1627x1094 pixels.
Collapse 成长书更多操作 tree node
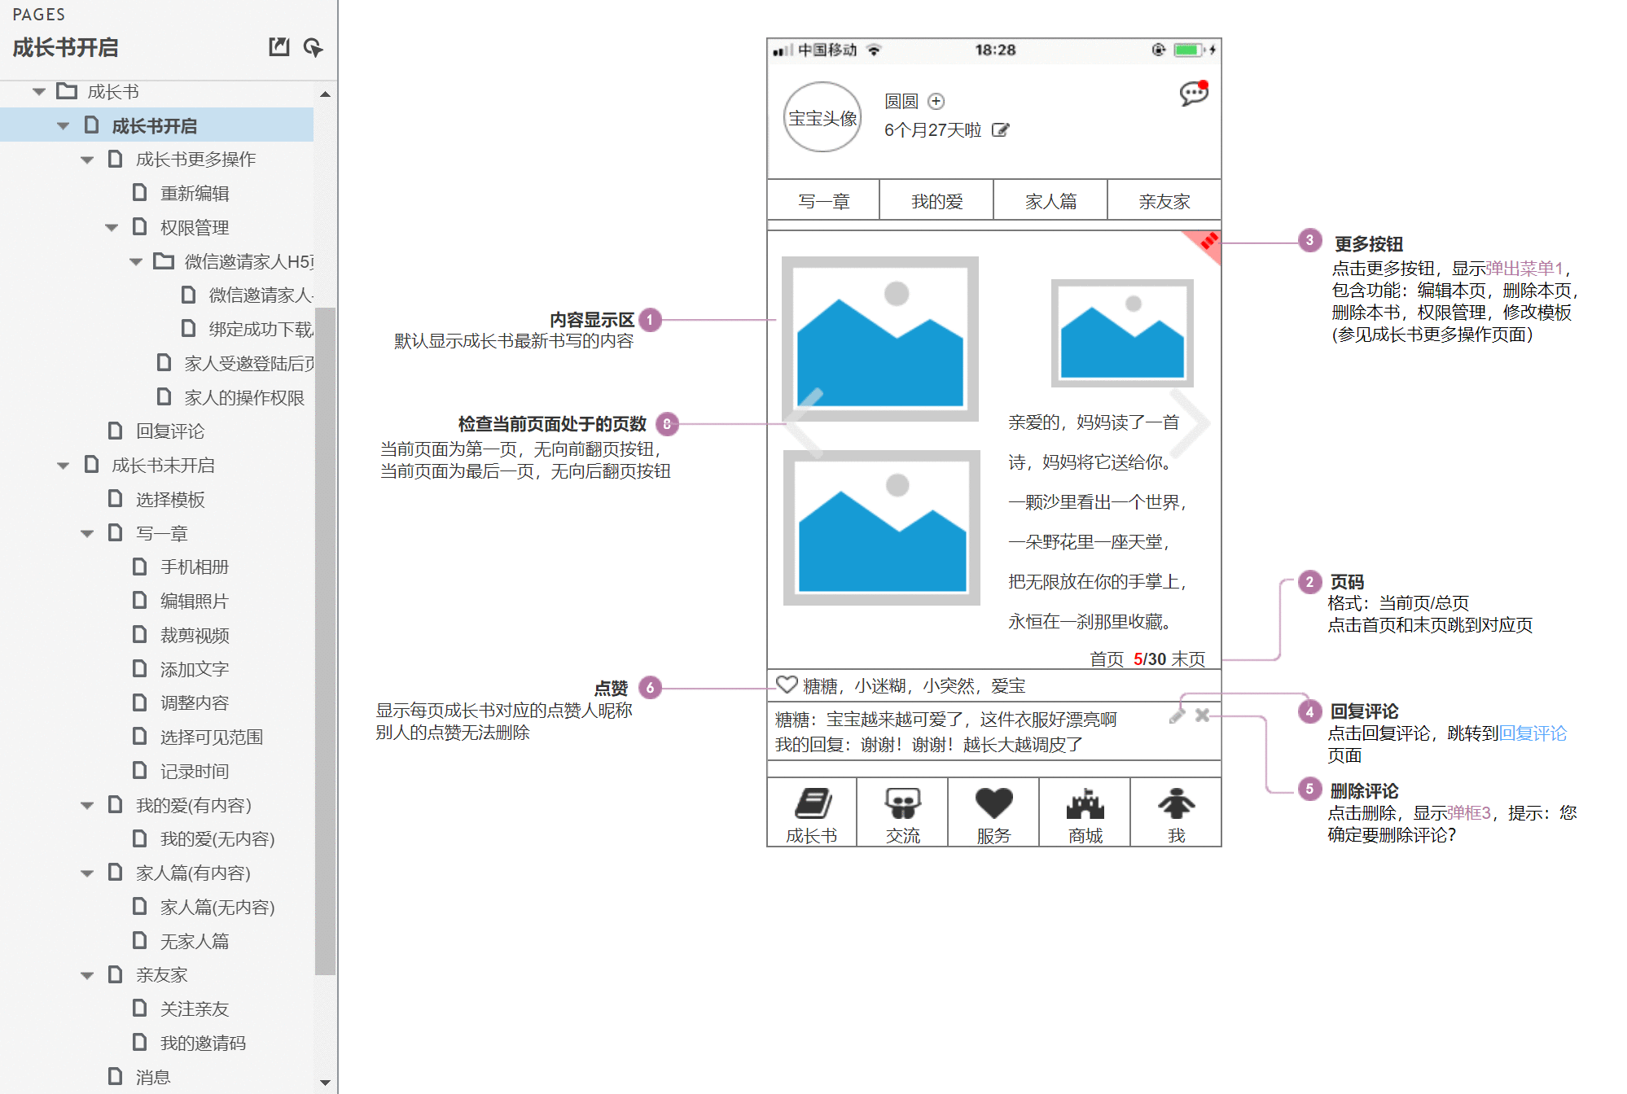click(87, 160)
